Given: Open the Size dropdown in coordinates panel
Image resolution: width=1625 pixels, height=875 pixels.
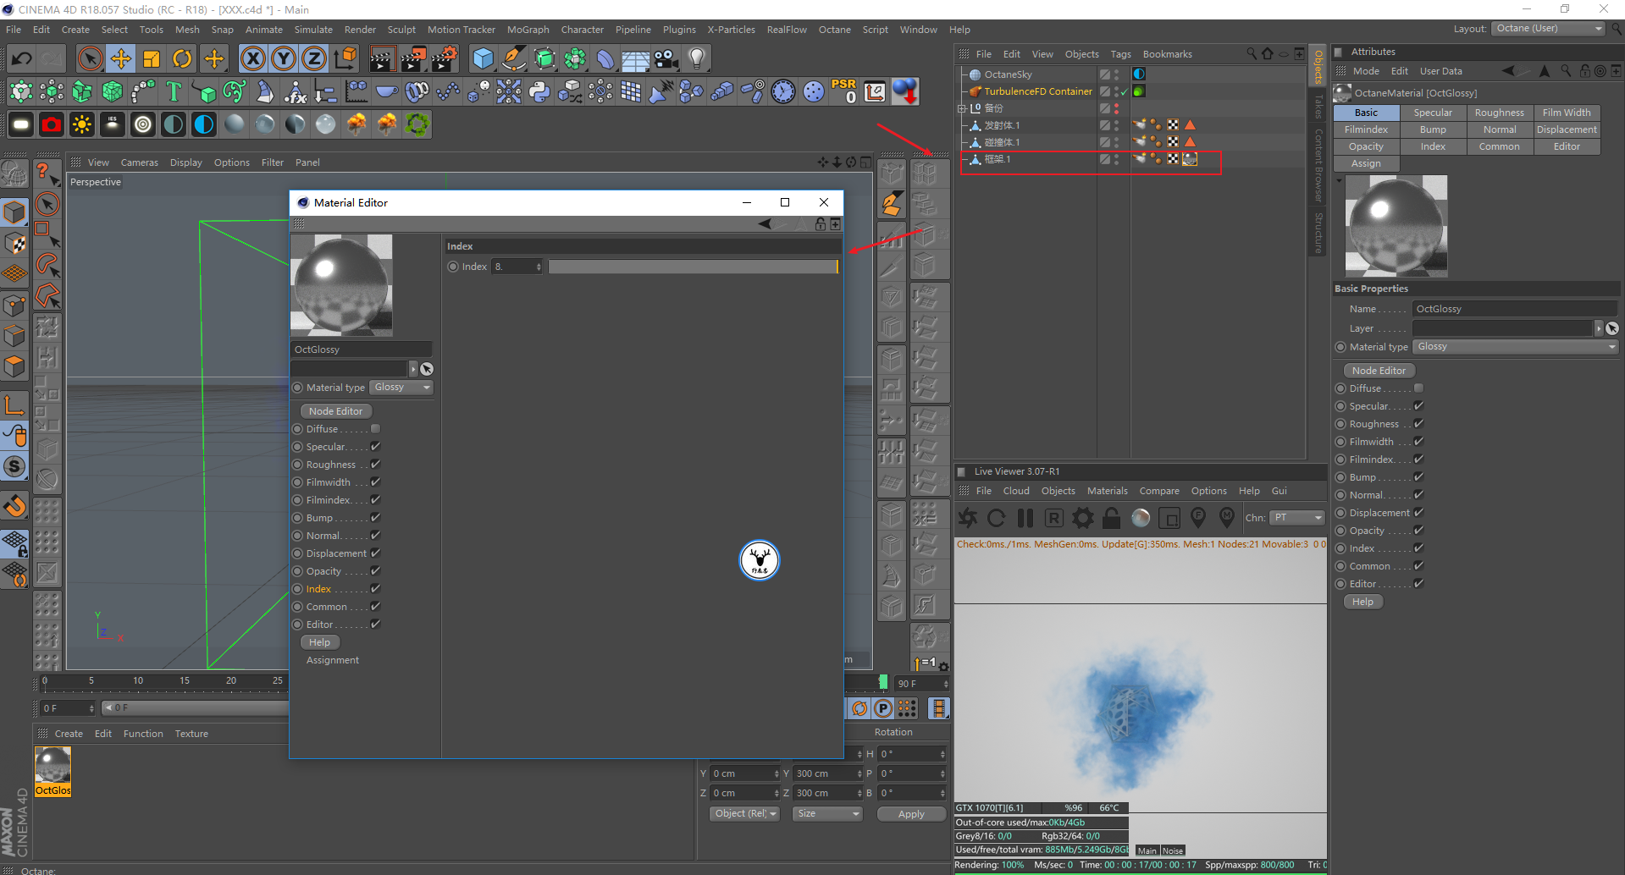Looking at the screenshot, I should (827, 814).
